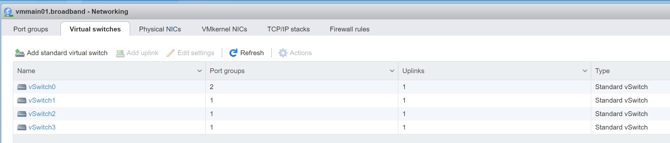Click the Actions gear icon
The image size is (670, 143).
(283, 53)
